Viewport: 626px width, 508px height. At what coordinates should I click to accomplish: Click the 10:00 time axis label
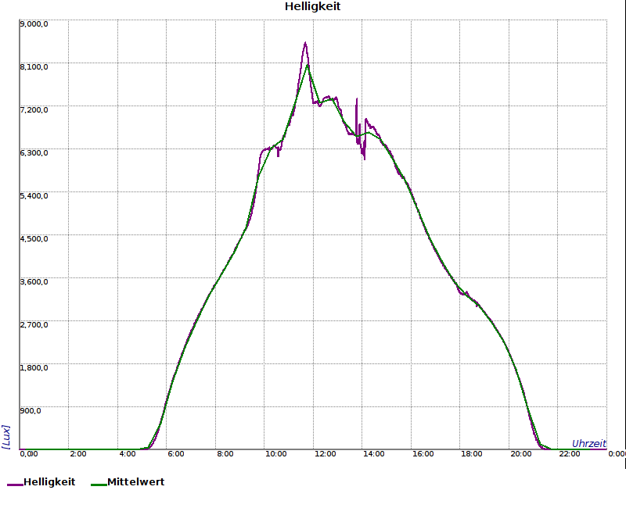click(276, 454)
